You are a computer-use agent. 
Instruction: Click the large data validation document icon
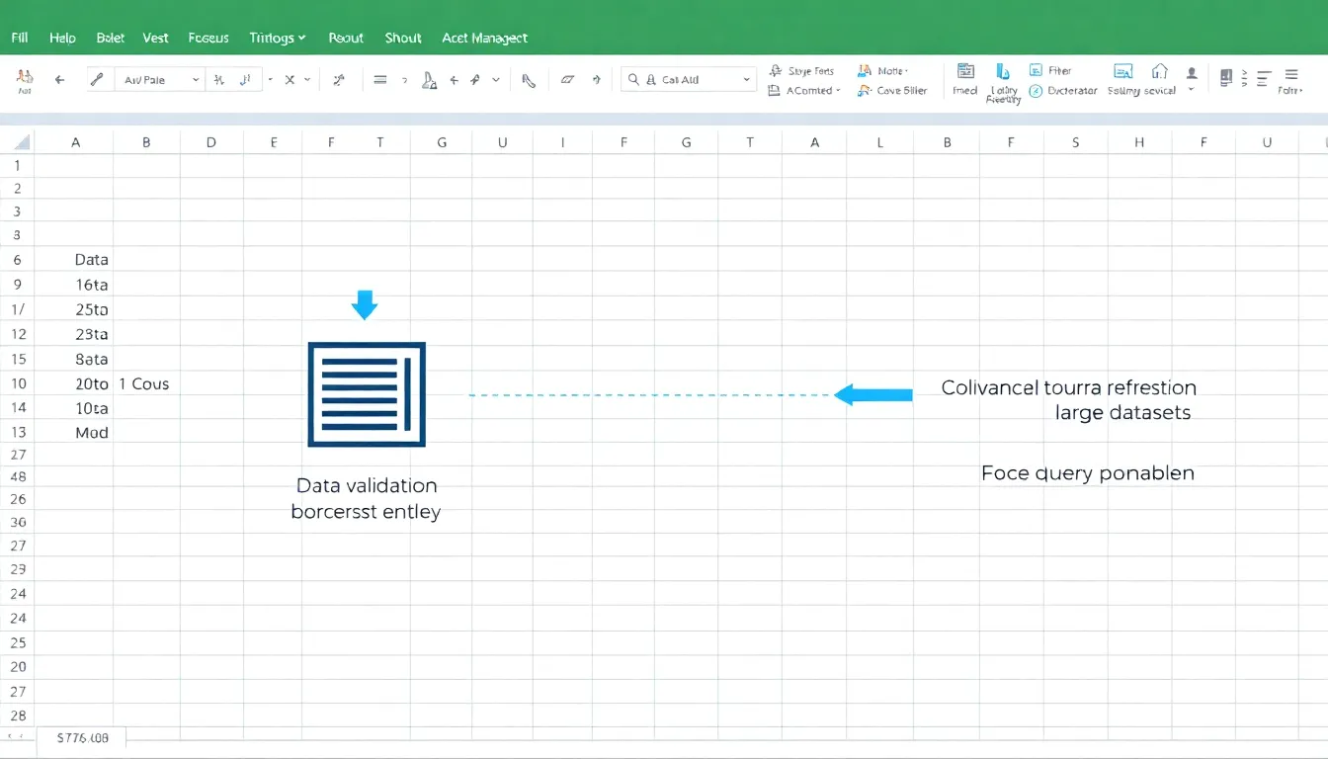point(367,394)
